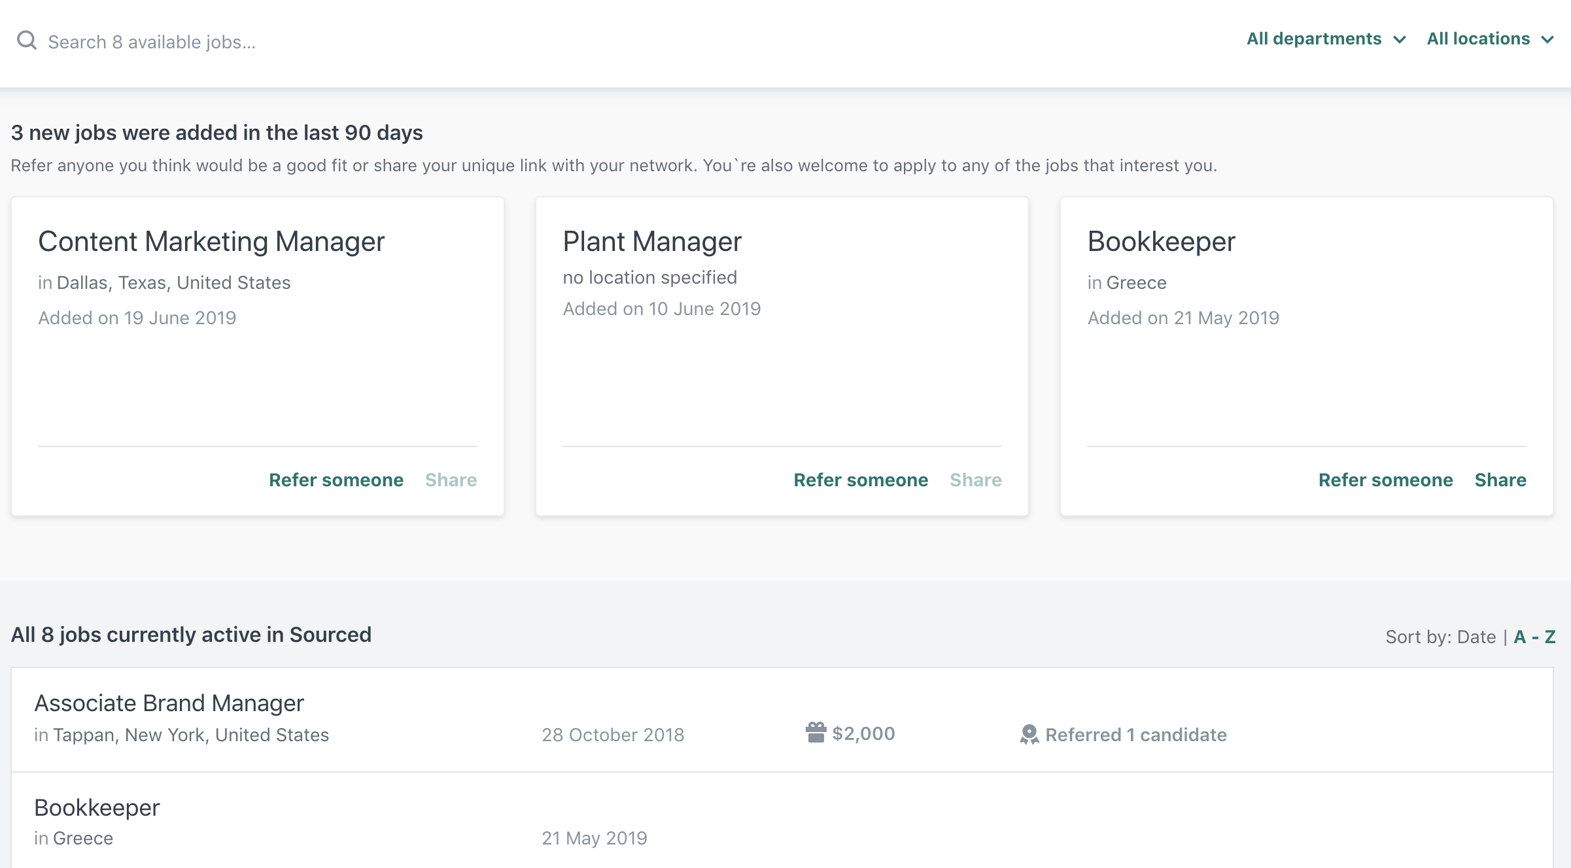Open the All locations dropdown
Viewport: 1571px width, 868px height.
[x=1490, y=39]
